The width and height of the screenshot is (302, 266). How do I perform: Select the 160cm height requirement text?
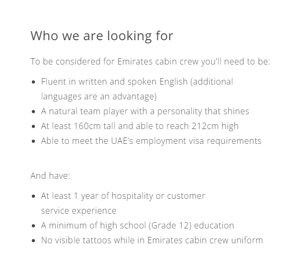pyautogui.click(x=140, y=126)
